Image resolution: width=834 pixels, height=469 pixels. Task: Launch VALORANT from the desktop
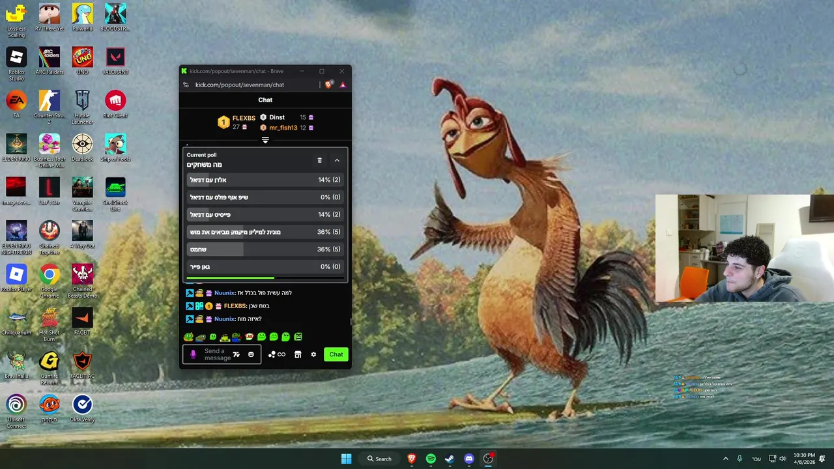115,61
